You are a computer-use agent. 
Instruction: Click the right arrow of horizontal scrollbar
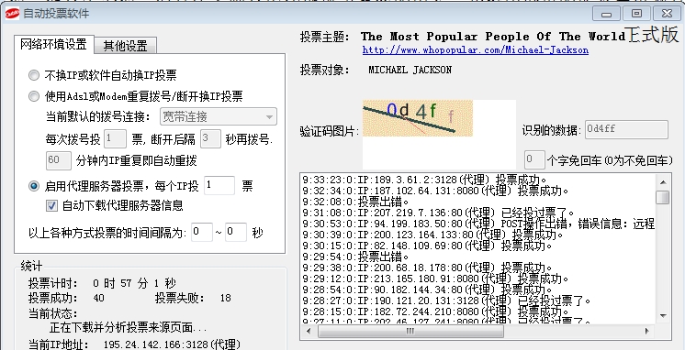click(x=646, y=332)
